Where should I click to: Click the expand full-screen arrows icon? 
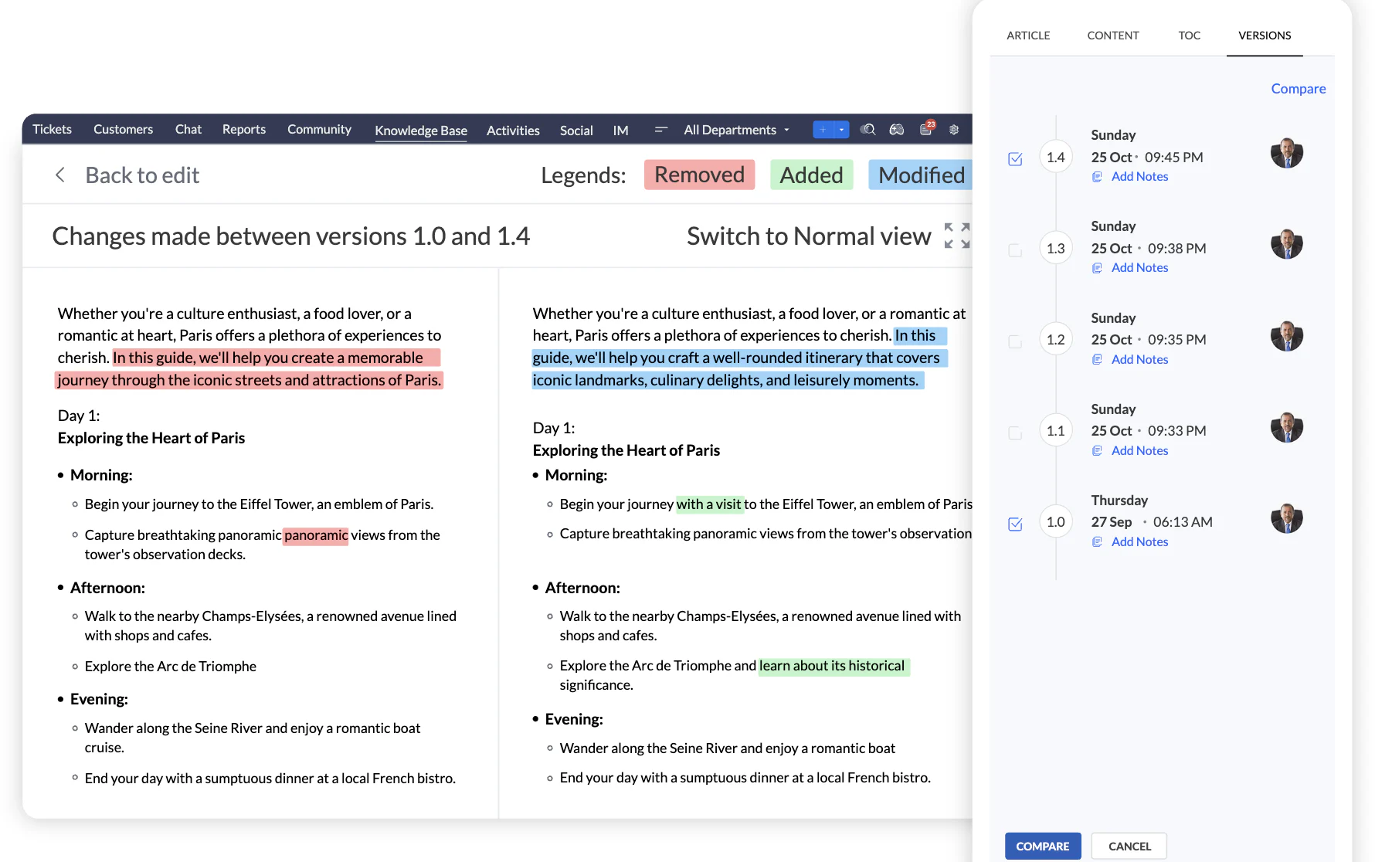click(x=957, y=236)
